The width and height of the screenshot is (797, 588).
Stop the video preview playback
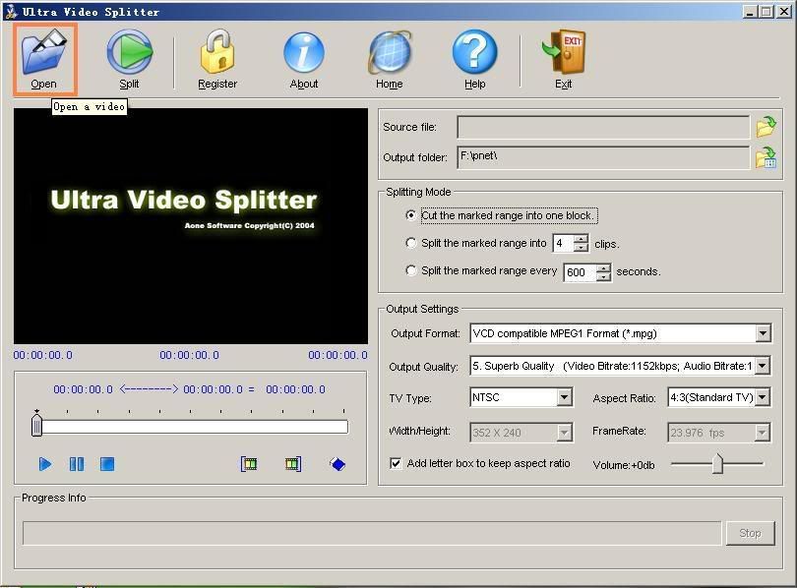coord(107,464)
